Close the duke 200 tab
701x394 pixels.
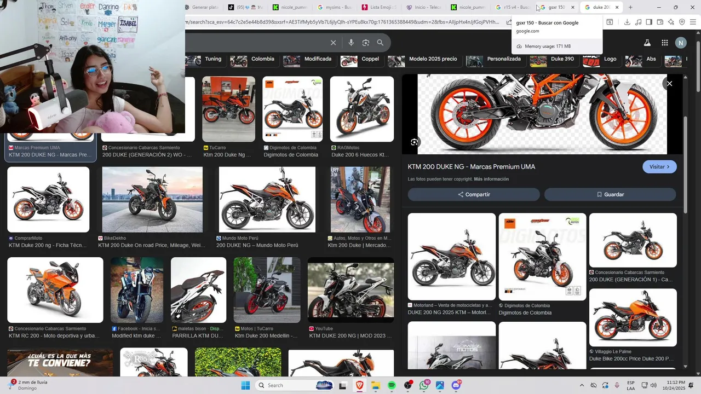pos(617,7)
